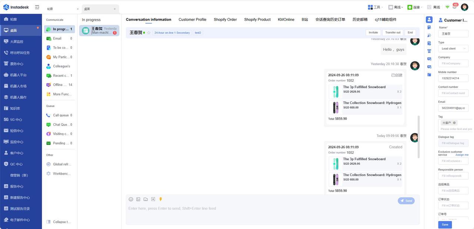Switch to the Shopify Order tab

coord(225,20)
